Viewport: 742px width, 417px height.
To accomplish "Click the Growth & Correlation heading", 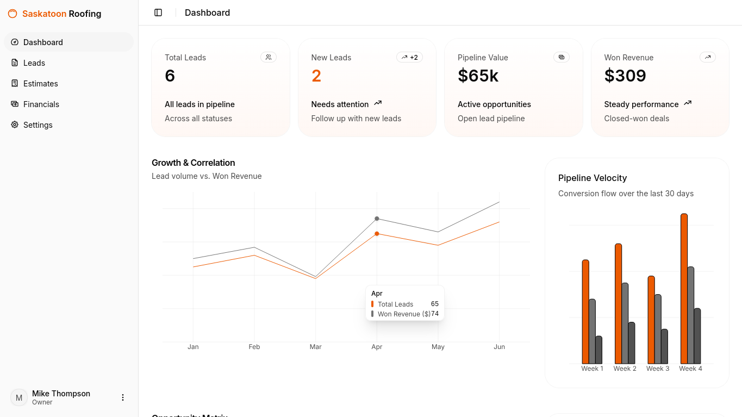I will [194, 163].
